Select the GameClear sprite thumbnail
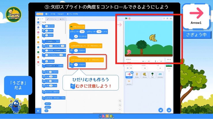This screenshot has width=213, height=119. click(x=160, y=75)
